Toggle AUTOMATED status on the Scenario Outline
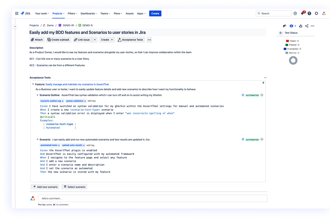The width and height of the screenshot is (330, 220). [x=262, y=95]
